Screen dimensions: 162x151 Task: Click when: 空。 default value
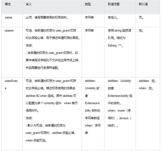[x=146, y=88]
